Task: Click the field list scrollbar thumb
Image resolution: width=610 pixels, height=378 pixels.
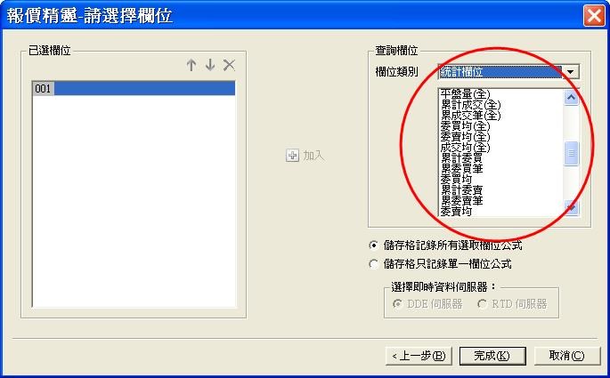Action: (571, 154)
